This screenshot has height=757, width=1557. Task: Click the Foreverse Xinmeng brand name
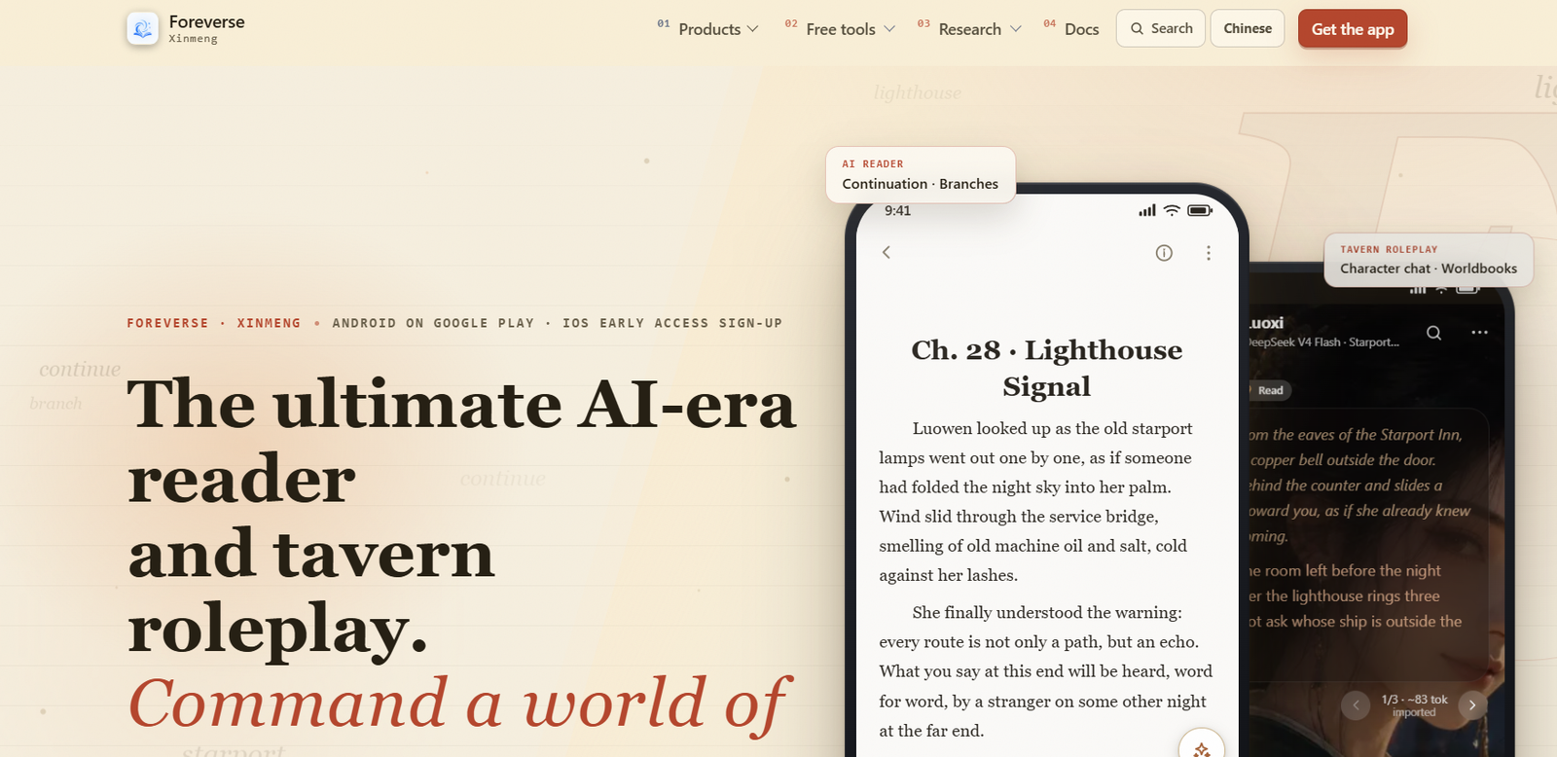point(206,28)
